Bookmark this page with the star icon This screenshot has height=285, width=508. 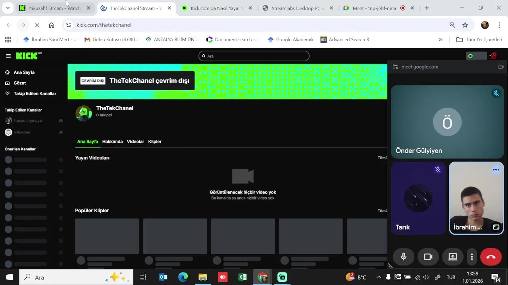(x=465, y=25)
